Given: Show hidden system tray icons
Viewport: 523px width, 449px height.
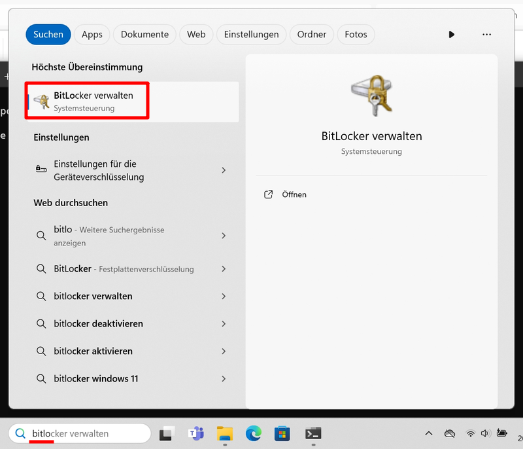Looking at the screenshot, I should (429, 433).
